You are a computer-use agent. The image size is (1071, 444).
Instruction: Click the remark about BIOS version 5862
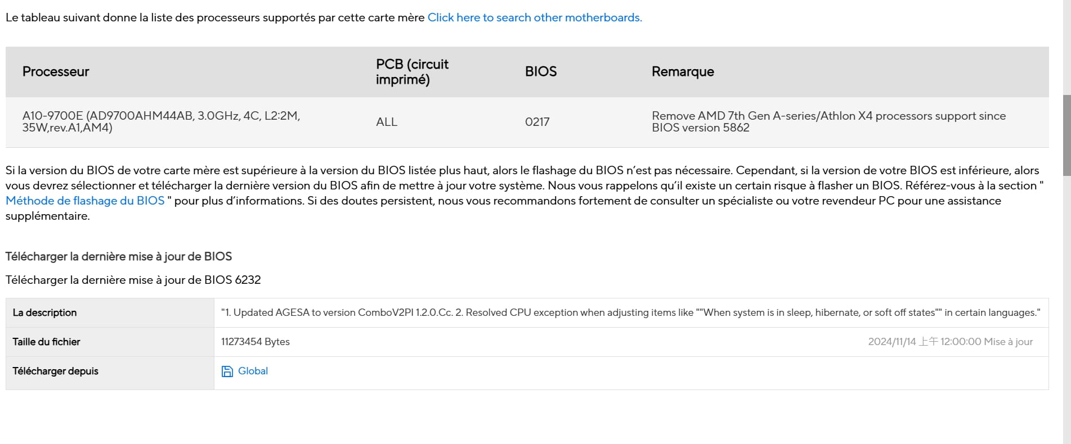(828, 122)
